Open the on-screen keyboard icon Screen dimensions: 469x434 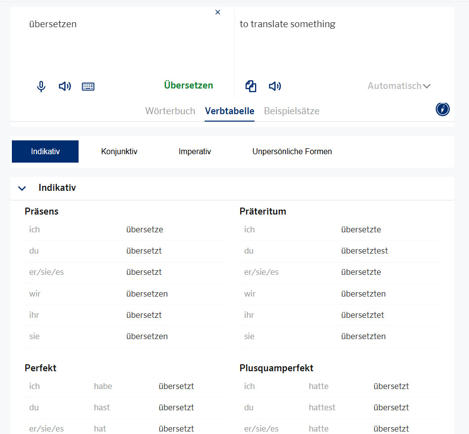click(88, 87)
